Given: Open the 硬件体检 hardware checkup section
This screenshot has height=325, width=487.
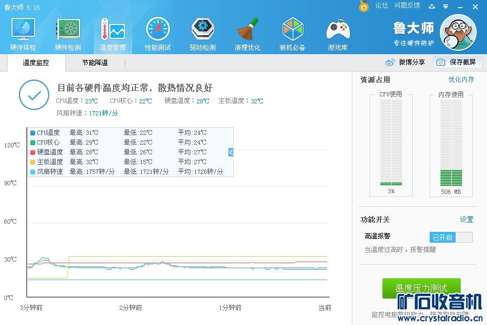Looking at the screenshot, I should pyautogui.click(x=23, y=34).
